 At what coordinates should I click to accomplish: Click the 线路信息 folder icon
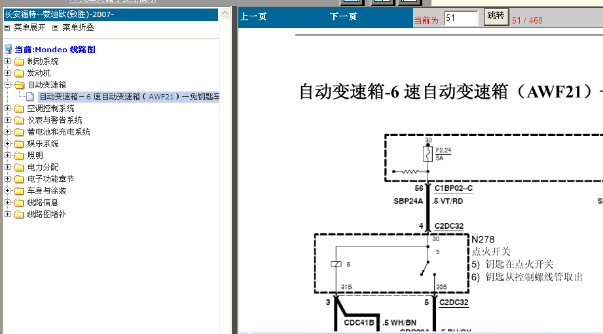[19, 203]
